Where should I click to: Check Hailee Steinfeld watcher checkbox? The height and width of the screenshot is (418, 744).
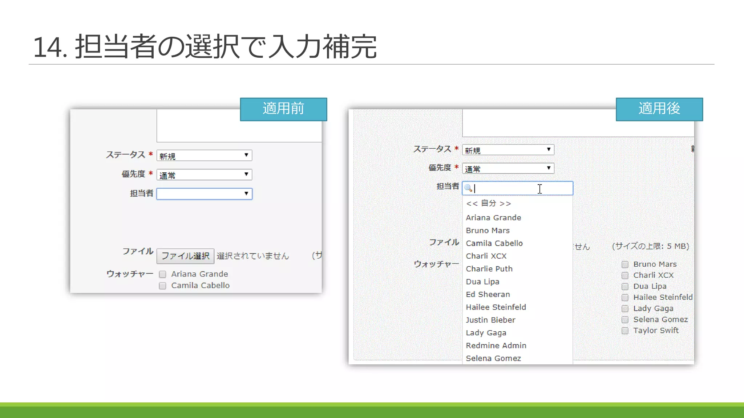(625, 298)
